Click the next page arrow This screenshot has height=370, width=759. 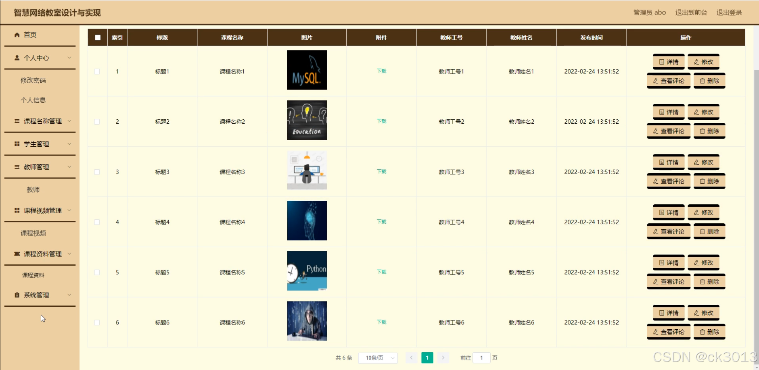tap(443, 358)
